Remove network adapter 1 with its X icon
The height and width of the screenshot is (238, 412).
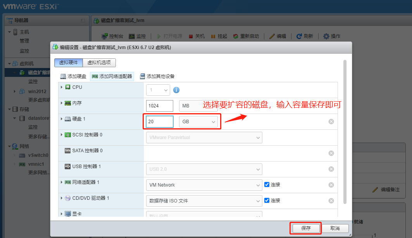[x=331, y=185]
